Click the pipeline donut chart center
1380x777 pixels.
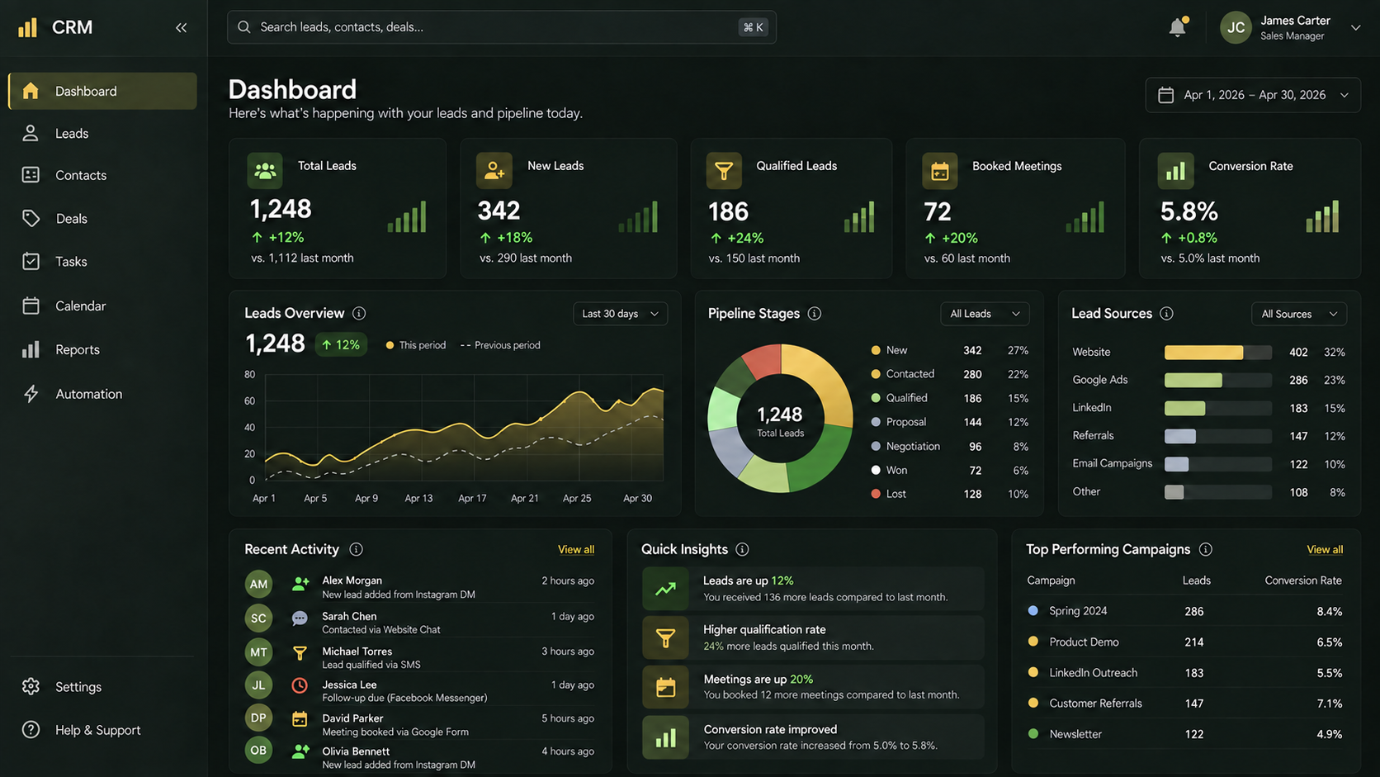point(780,419)
